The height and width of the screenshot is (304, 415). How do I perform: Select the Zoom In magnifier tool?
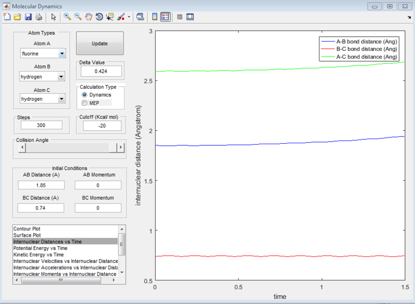tap(67, 17)
